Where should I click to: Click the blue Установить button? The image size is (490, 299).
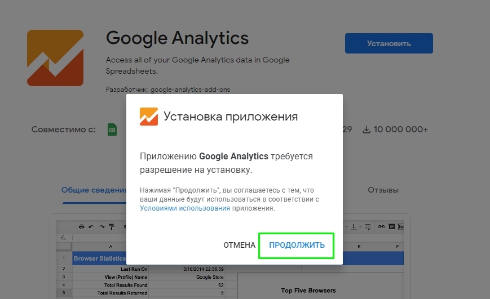(x=389, y=43)
